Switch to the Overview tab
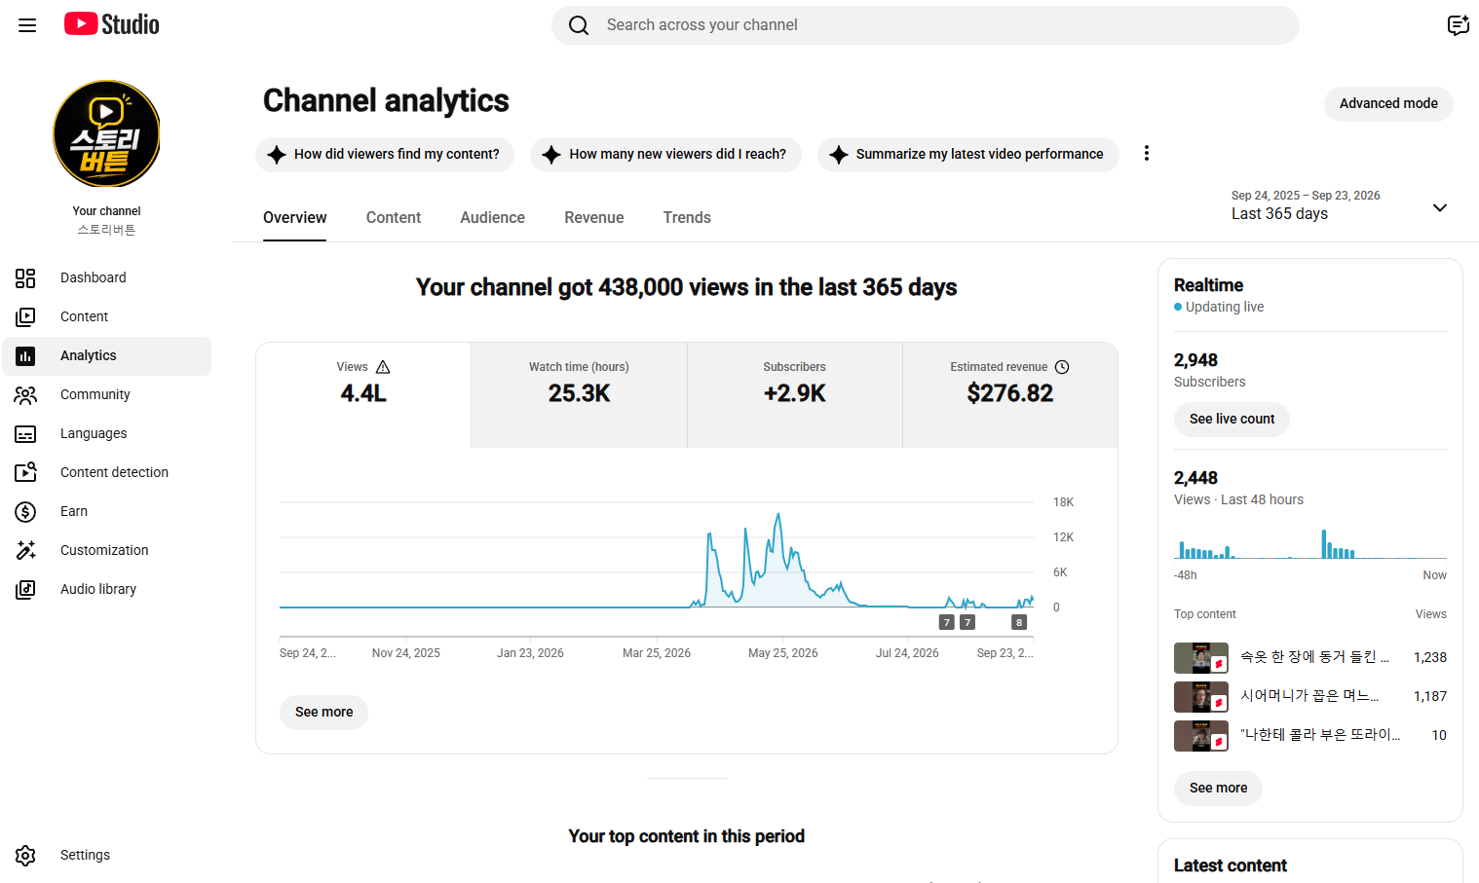The image size is (1479, 883). tap(294, 218)
